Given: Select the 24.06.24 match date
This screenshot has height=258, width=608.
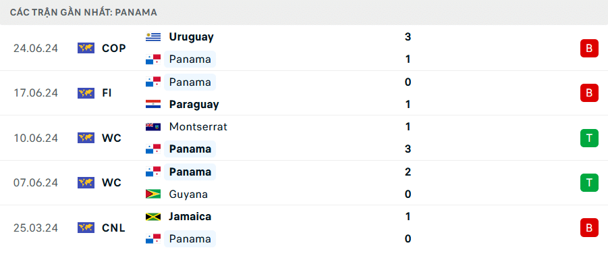Looking at the screenshot, I should 35,48.
